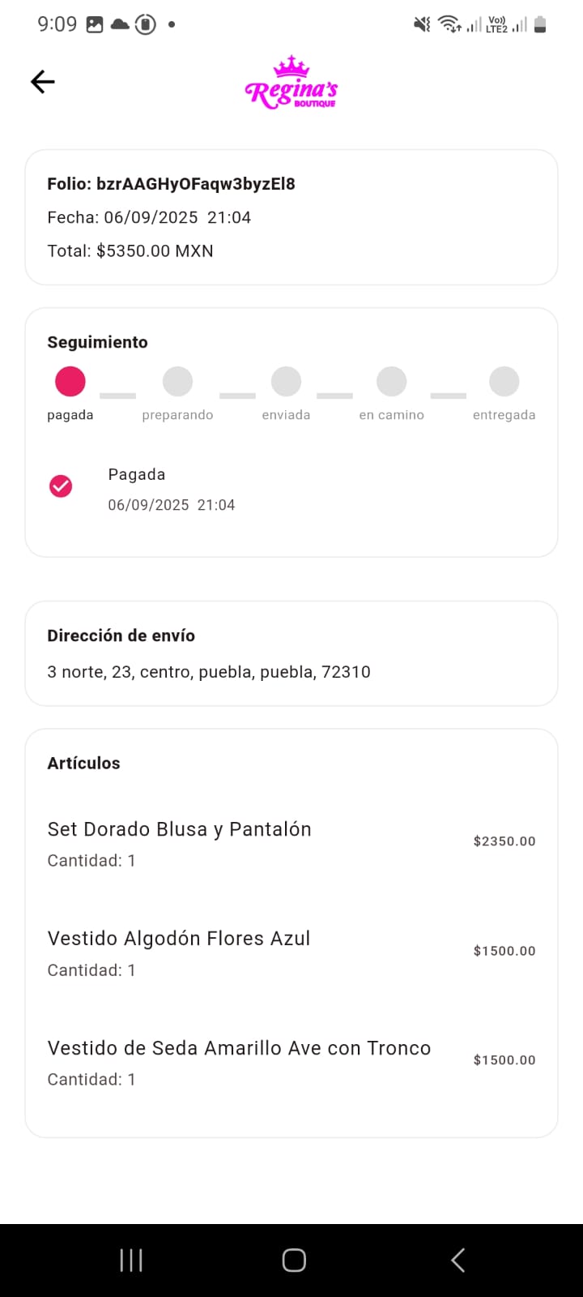583x1297 pixels.
Task: Tap the muted sound status icon
Action: (422, 25)
